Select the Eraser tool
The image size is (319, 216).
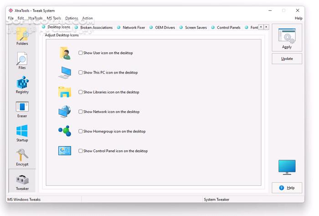(x=22, y=109)
